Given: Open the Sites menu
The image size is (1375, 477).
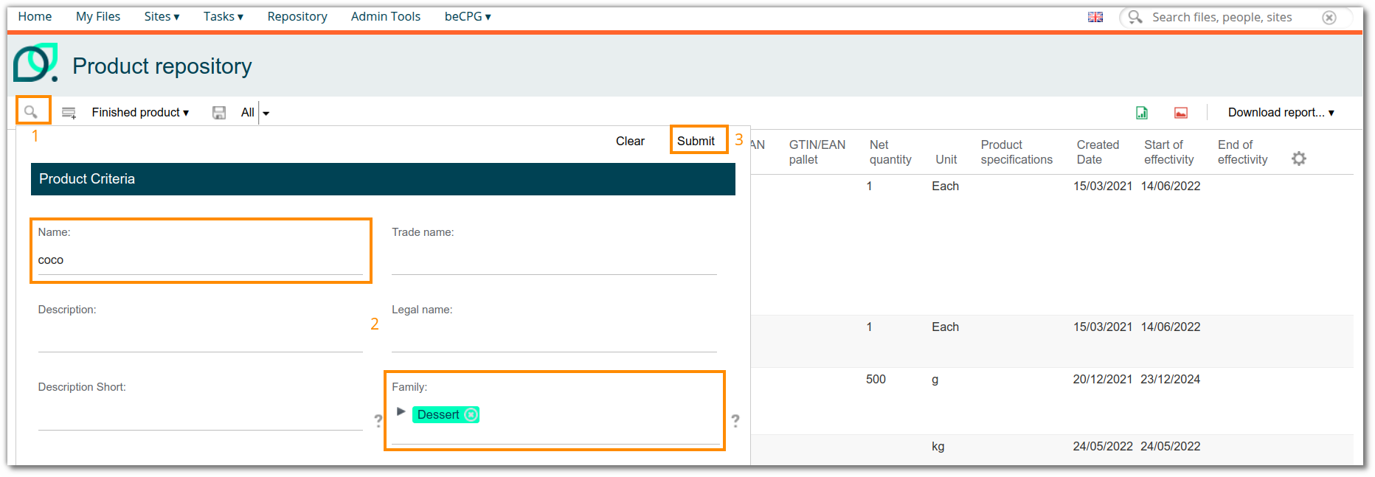Looking at the screenshot, I should [x=162, y=16].
